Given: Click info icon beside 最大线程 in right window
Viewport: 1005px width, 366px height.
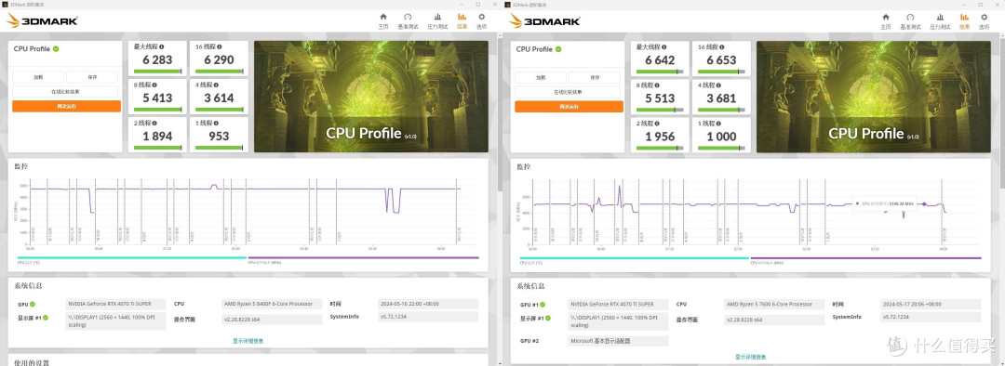Looking at the screenshot, I should (x=664, y=46).
